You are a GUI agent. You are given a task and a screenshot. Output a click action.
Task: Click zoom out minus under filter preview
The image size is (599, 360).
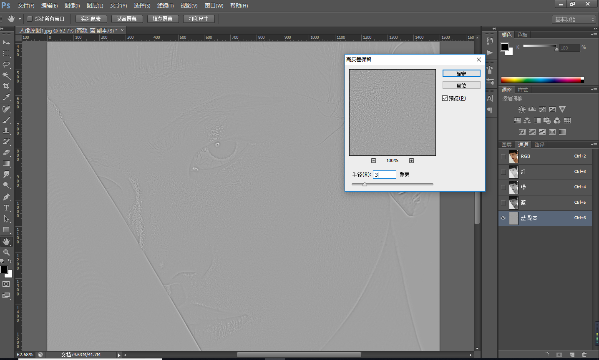click(373, 161)
